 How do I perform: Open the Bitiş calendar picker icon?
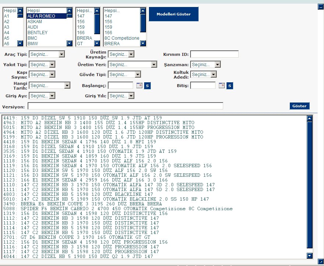221,86
